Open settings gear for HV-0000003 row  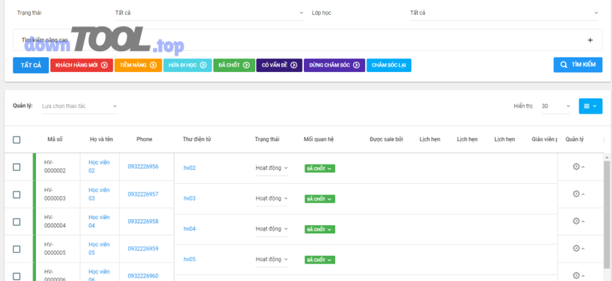tap(576, 194)
